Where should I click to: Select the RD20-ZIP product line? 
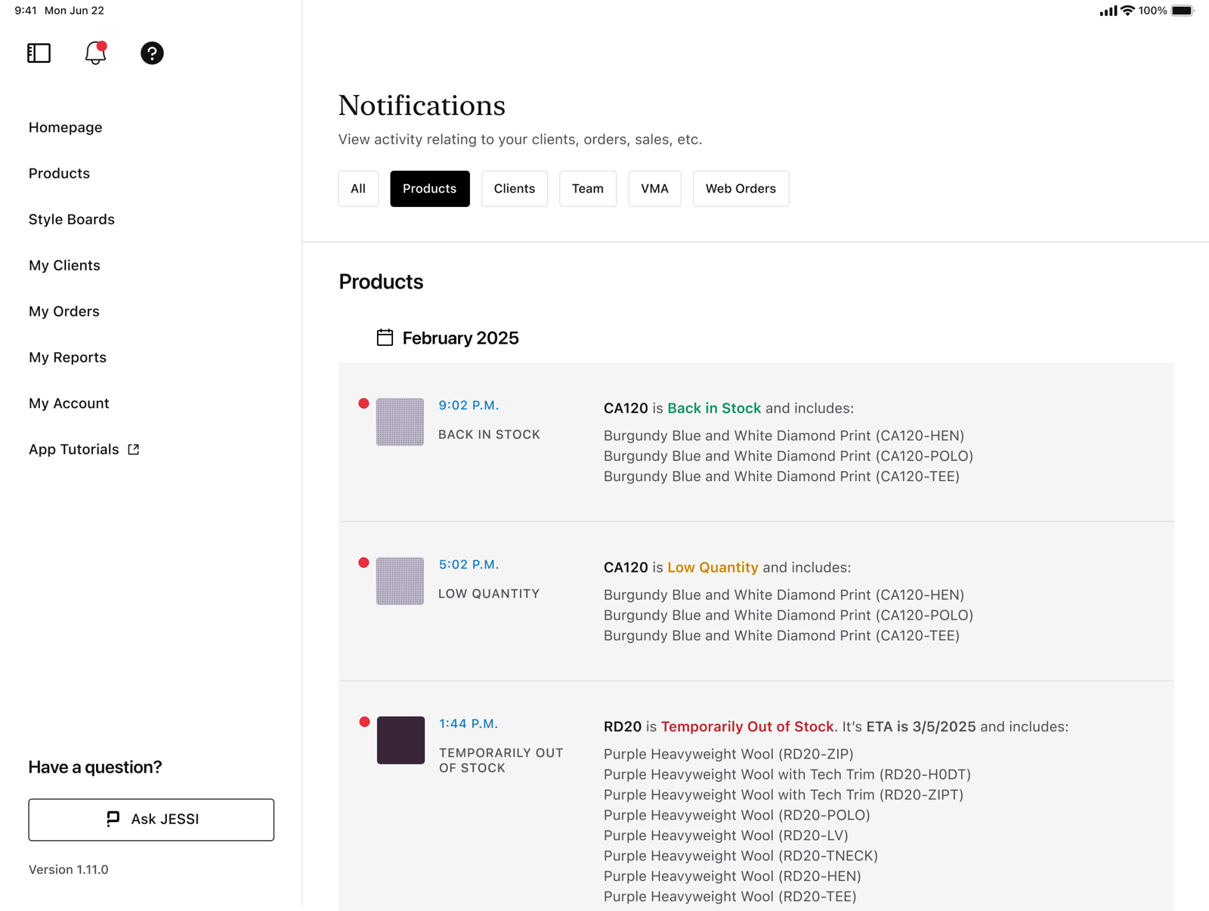[x=728, y=754]
